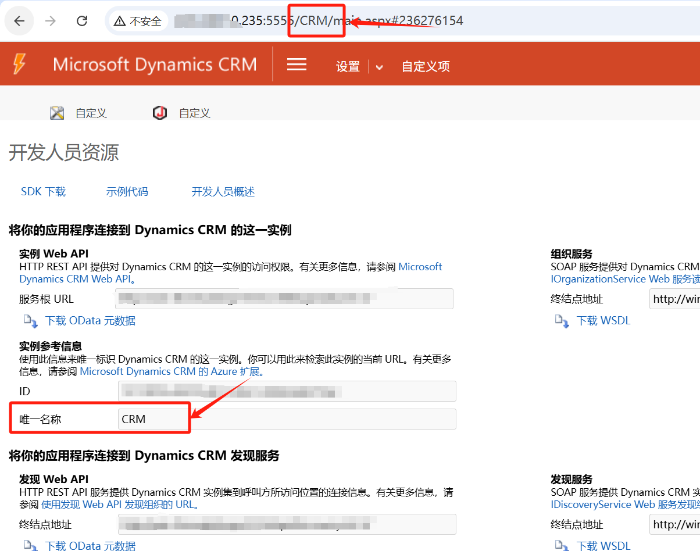This screenshot has width=700, height=551.
Task: Click 下载 OData 元数据 under 发现 Web API
Action: 91,545
